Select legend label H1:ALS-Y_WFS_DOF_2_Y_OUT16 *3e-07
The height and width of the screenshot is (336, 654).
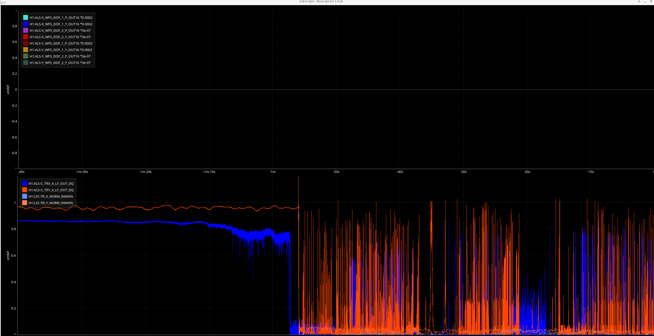[x=60, y=63]
